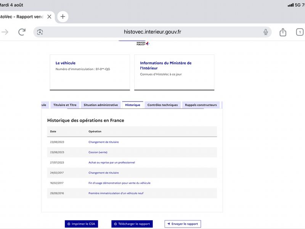Select the date 29/09/2016
Viewport: 305px width, 229px height.
coord(57,193)
